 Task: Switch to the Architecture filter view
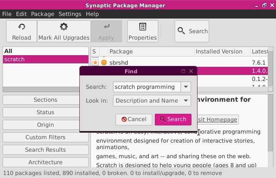point(45,162)
